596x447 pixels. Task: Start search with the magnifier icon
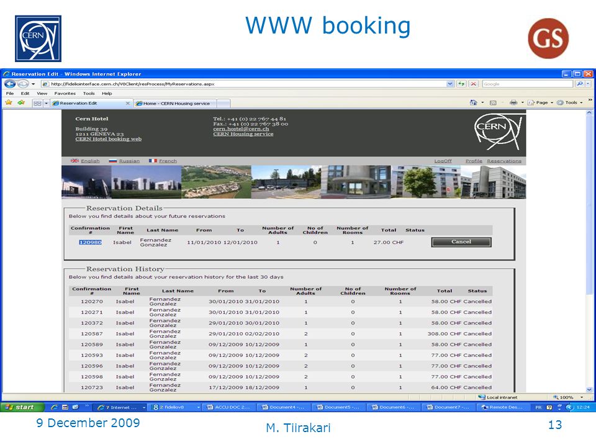(579, 84)
